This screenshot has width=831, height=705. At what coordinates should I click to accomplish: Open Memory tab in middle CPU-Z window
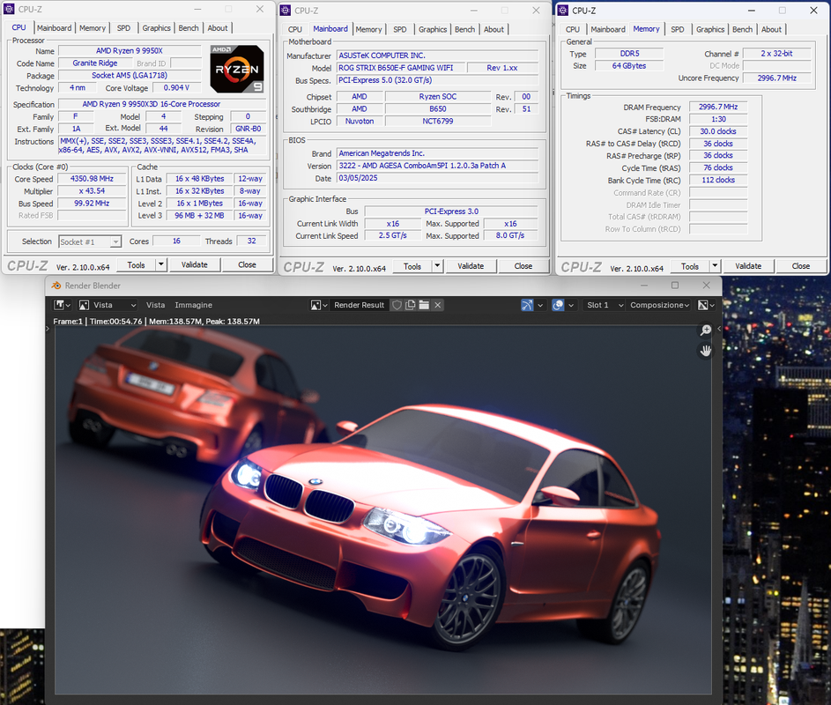coord(369,29)
